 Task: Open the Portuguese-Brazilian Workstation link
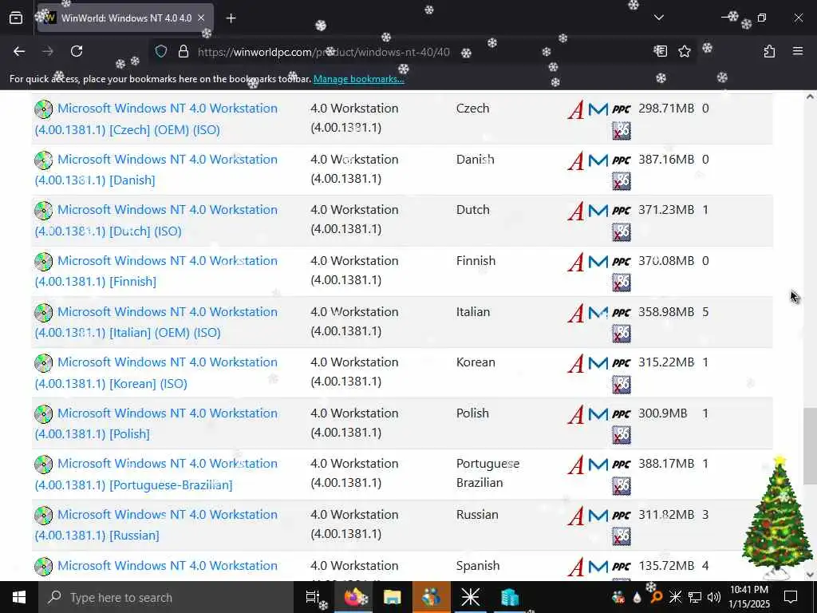click(156, 474)
